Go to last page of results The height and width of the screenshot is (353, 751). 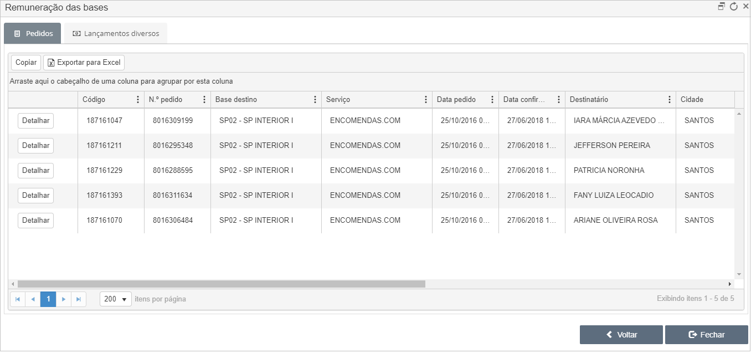pyautogui.click(x=79, y=299)
